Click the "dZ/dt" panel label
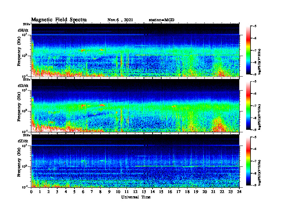 tap(23, 141)
